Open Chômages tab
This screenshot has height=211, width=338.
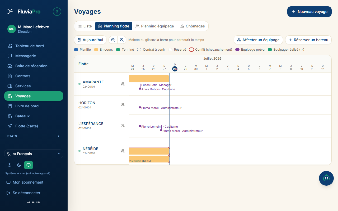[x=193, y=26]
